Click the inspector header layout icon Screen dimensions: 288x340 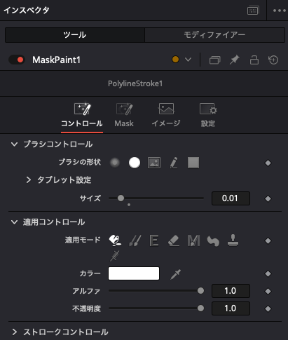253,11
